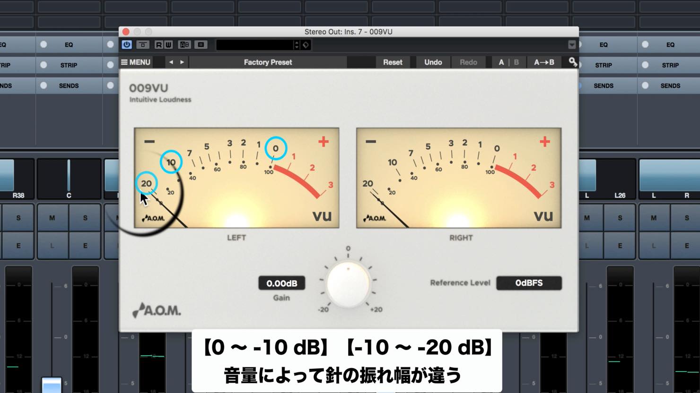Click the plugin bypass routing icon beside power
The width and height of the screenshot is (700, 393).
(x=143, y=44)
